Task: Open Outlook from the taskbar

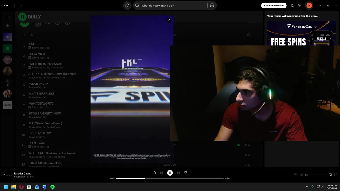Action: (37, 187)
